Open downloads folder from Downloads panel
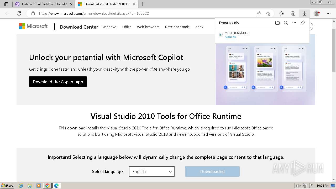This screenshot has width=336, height=189. coord(277,23)
